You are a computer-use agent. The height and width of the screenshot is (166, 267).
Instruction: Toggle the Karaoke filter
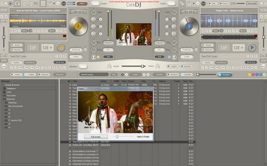(x=44, y=74)
